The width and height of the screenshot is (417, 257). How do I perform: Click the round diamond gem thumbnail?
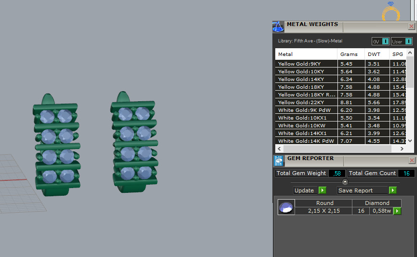tap(286, 207)
